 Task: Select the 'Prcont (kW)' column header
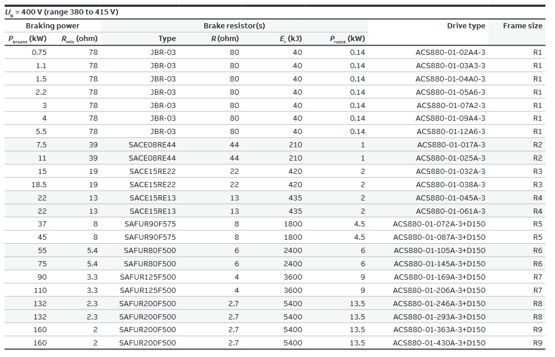click(347, 39)
